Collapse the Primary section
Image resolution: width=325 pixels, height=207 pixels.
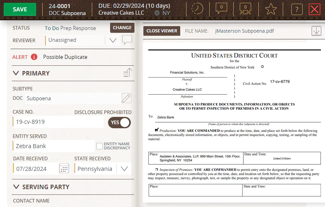click(16, 73)
